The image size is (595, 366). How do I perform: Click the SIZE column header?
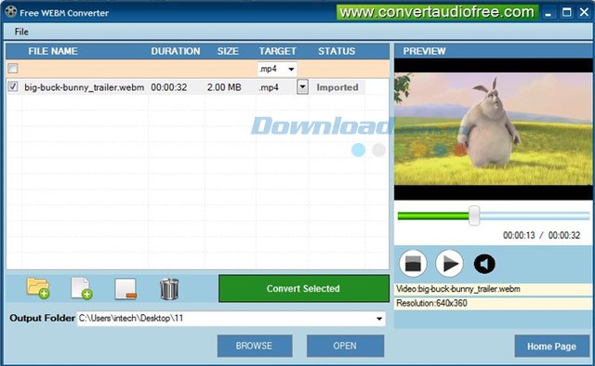(x=228, y=51)
